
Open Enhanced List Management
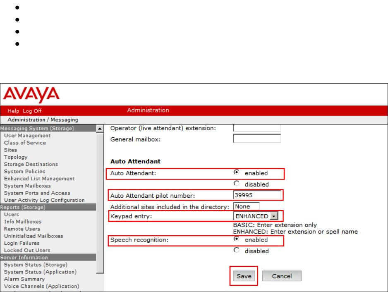(x=39, y=179)
